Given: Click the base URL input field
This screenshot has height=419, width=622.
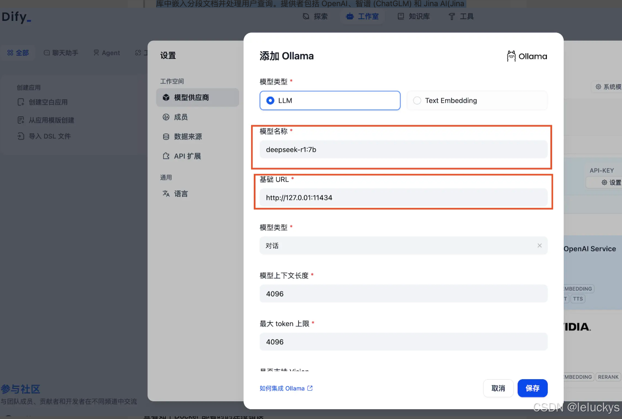Looking at the screenshot, I should click(403, 198).
